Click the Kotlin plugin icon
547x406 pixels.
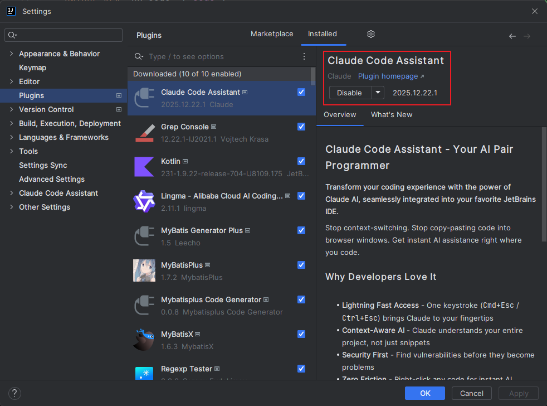point(144,167)
